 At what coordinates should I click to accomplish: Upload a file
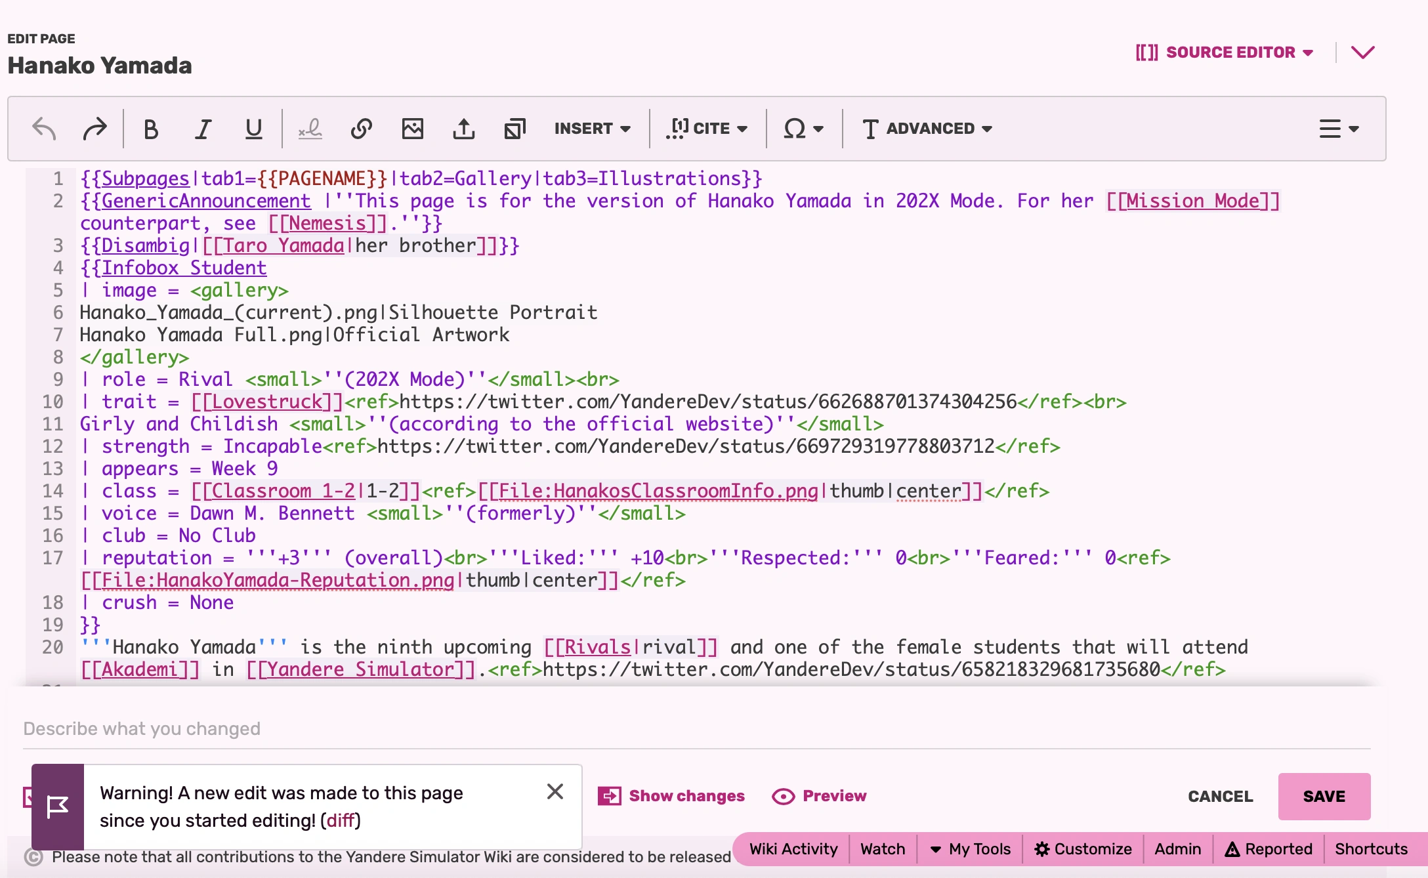464,129
